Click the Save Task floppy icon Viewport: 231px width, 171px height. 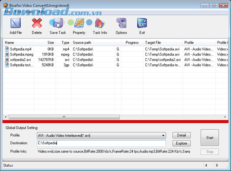tap(58, 23)
